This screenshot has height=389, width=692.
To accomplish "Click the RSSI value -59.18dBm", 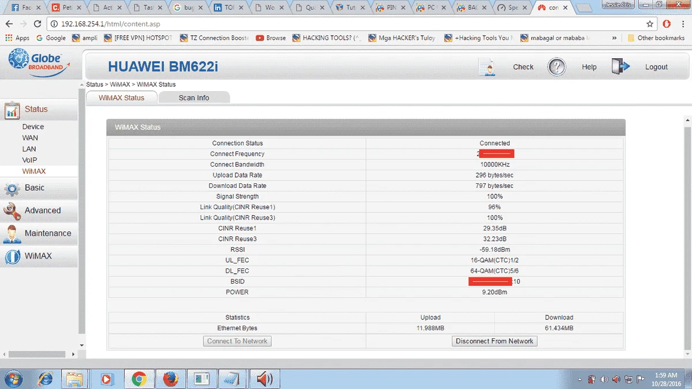I will click(494, 250).
